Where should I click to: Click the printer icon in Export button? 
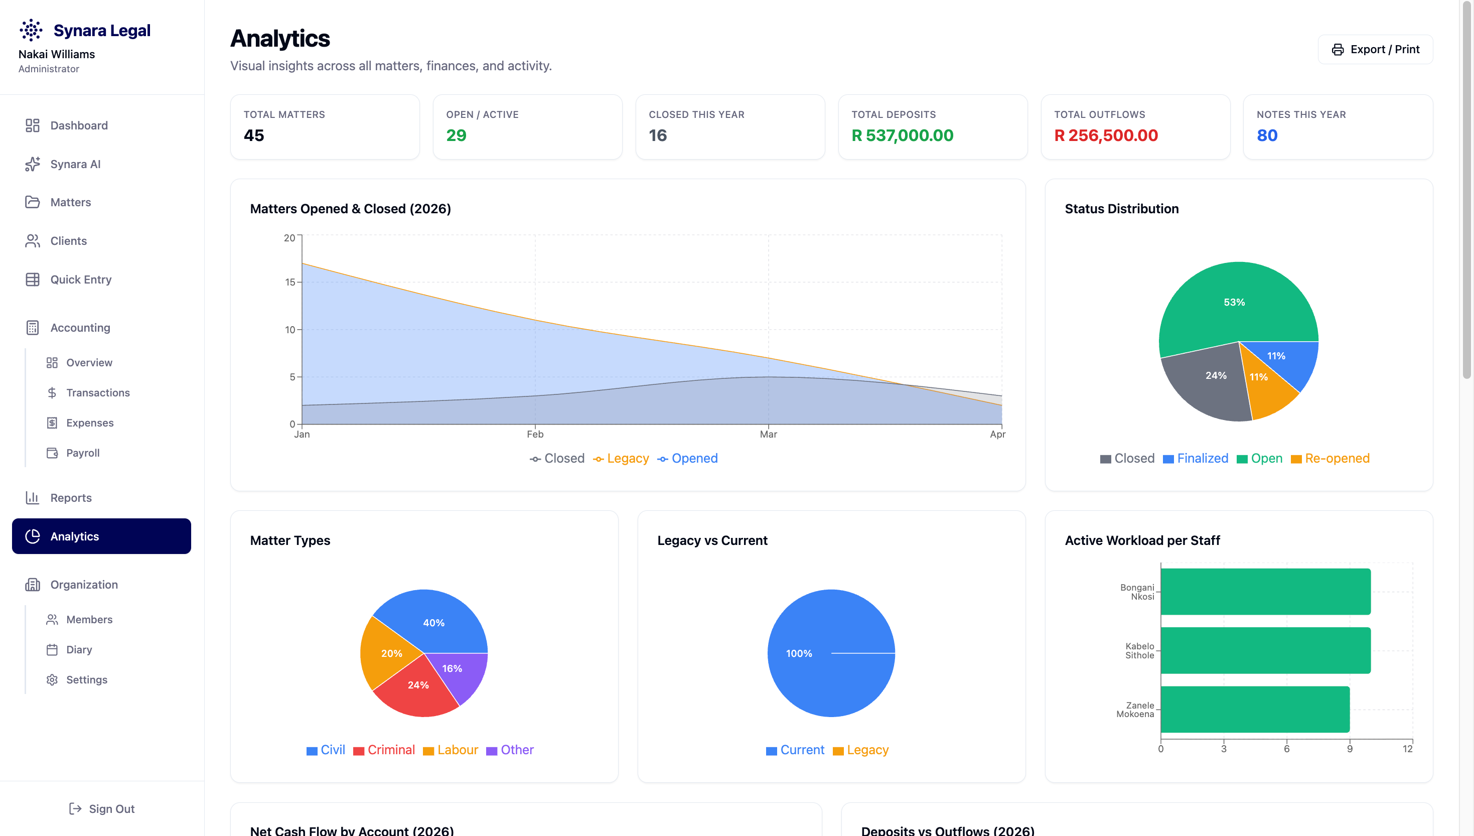(x=1338, y=49)
